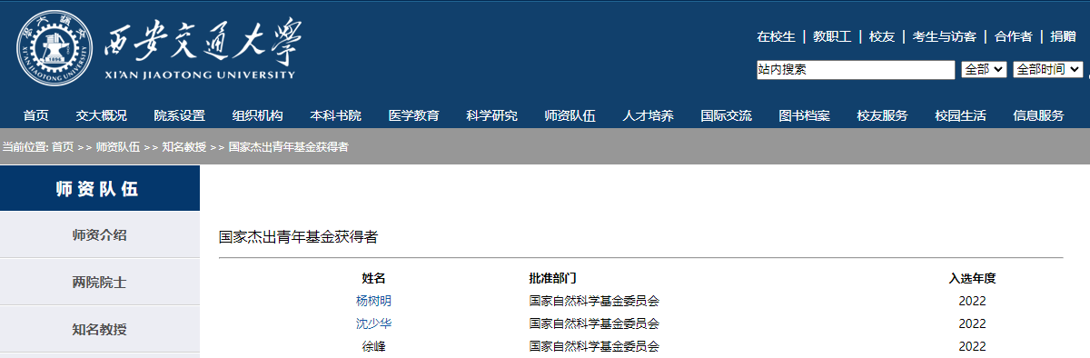1090x358 pixels.
Task: Click 国家自然科学基金委员会 in 沈少华's row
Action: tap(594, 323)
